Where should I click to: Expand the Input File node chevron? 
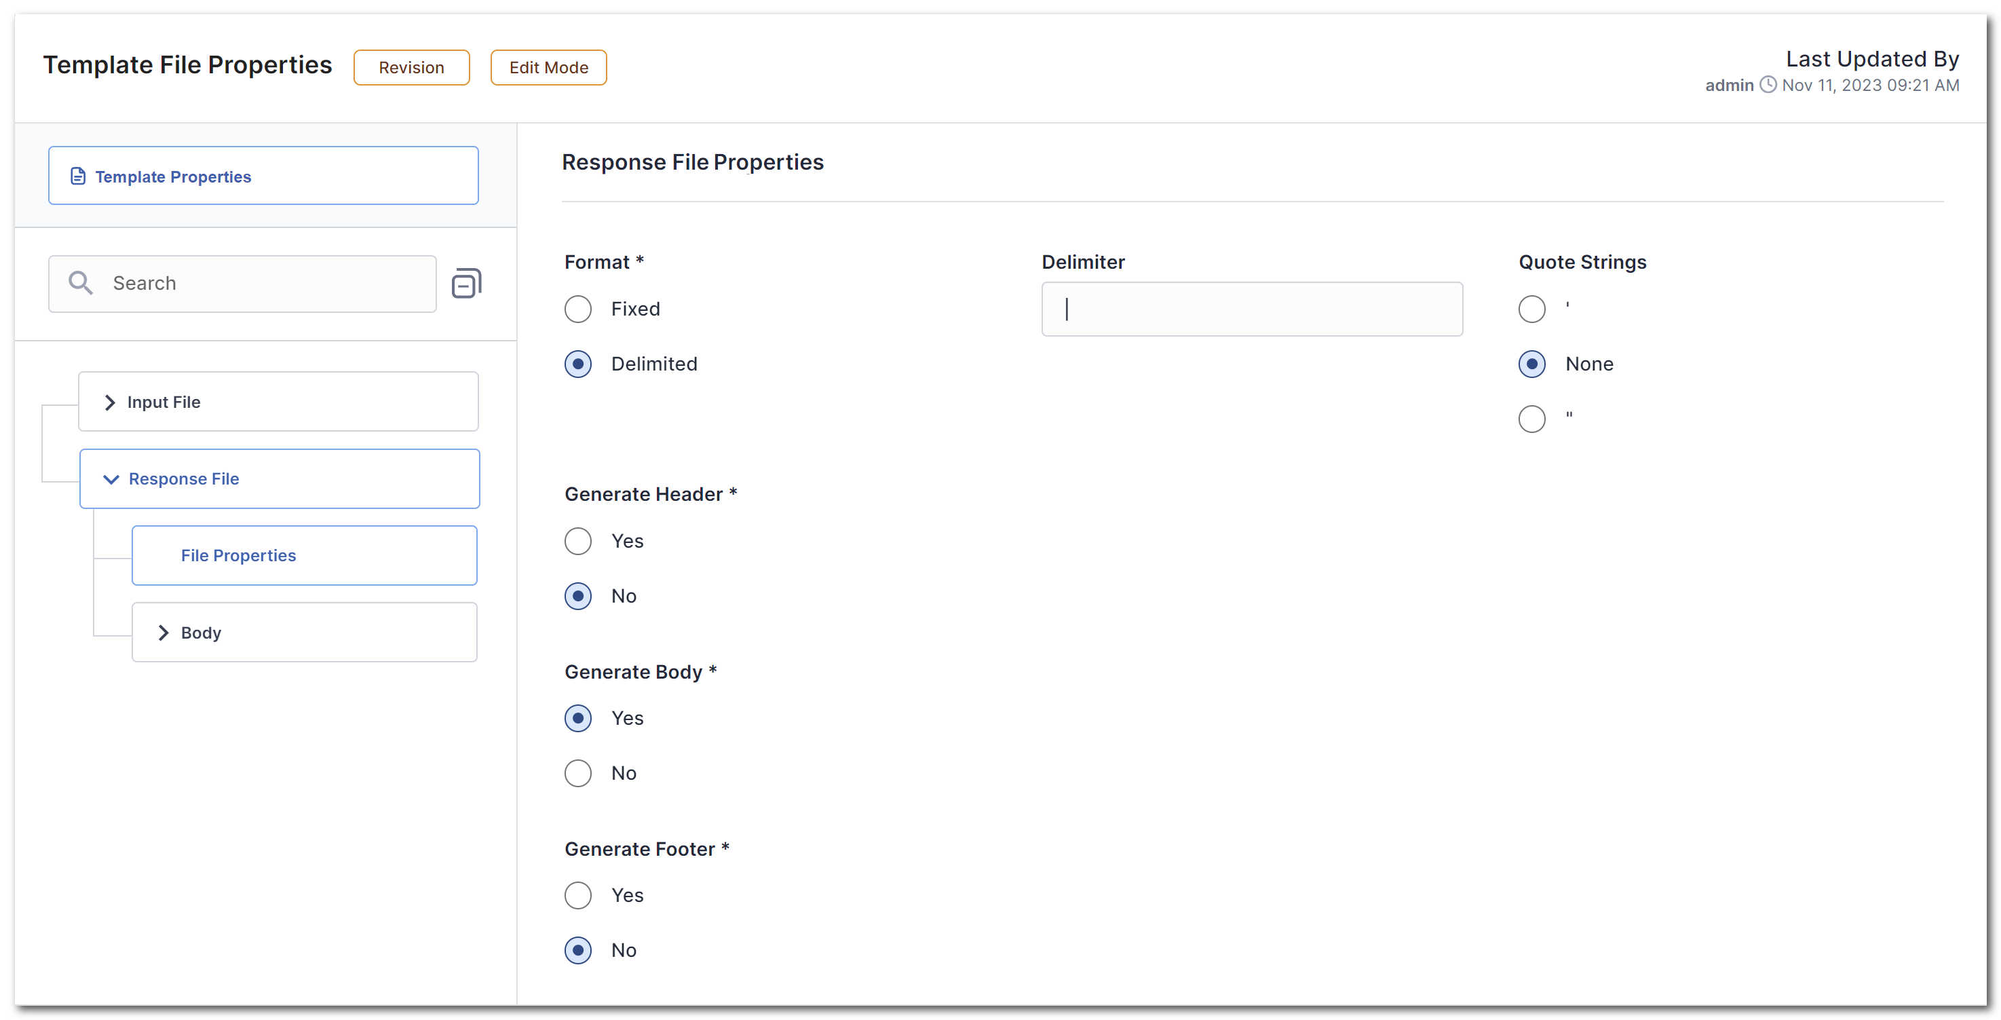[x=109, y=402]
